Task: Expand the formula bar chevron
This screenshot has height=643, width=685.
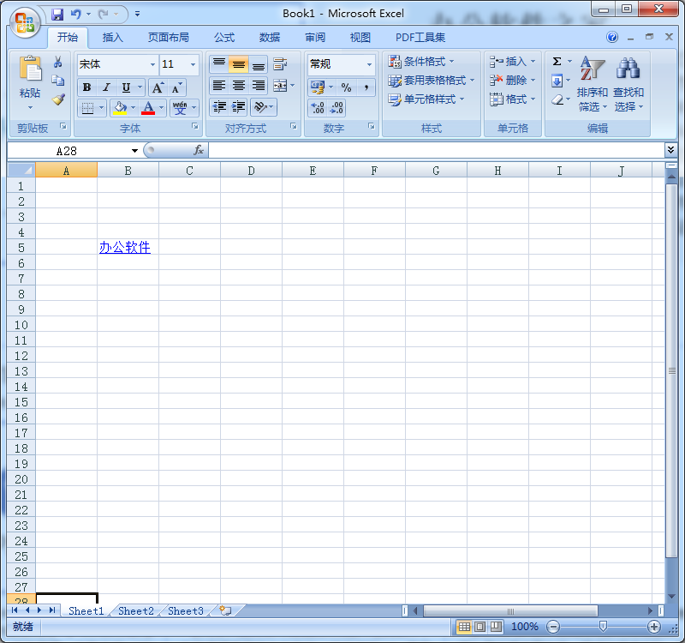Action: tap(670, 150)
